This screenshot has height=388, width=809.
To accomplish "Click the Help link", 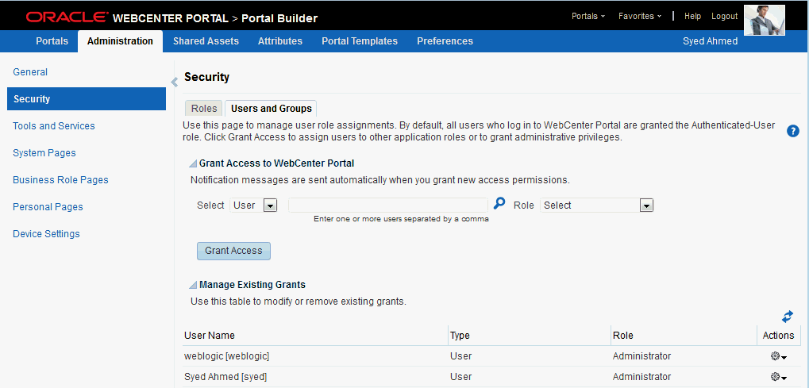I will [692, 16].
